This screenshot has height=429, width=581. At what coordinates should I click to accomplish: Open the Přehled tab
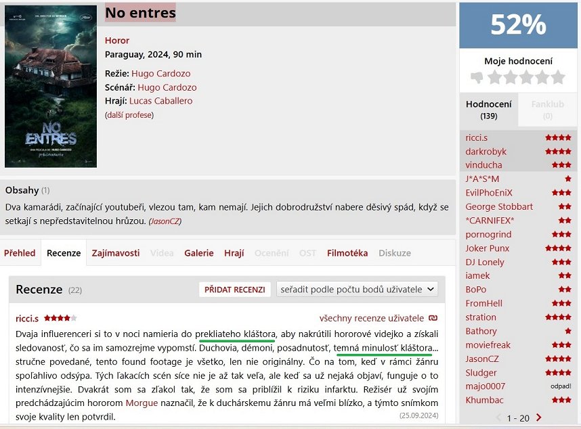click(20, 253)
